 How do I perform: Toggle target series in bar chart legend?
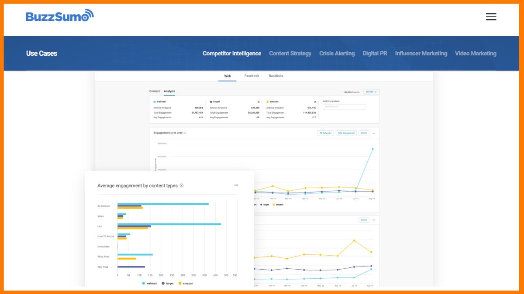pyautogui.click(x=167, y=283)
